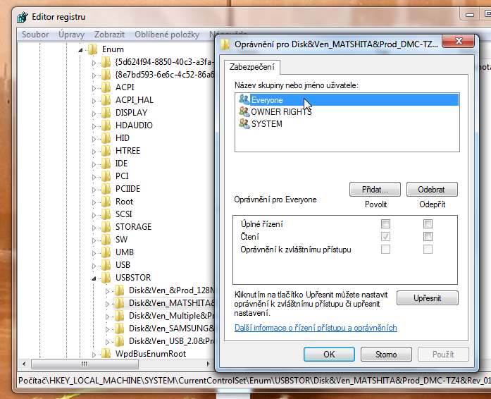Expand the PCI tree node
Image resolution: width=491 pixels, height=399 pixels.
pos(94,177)
